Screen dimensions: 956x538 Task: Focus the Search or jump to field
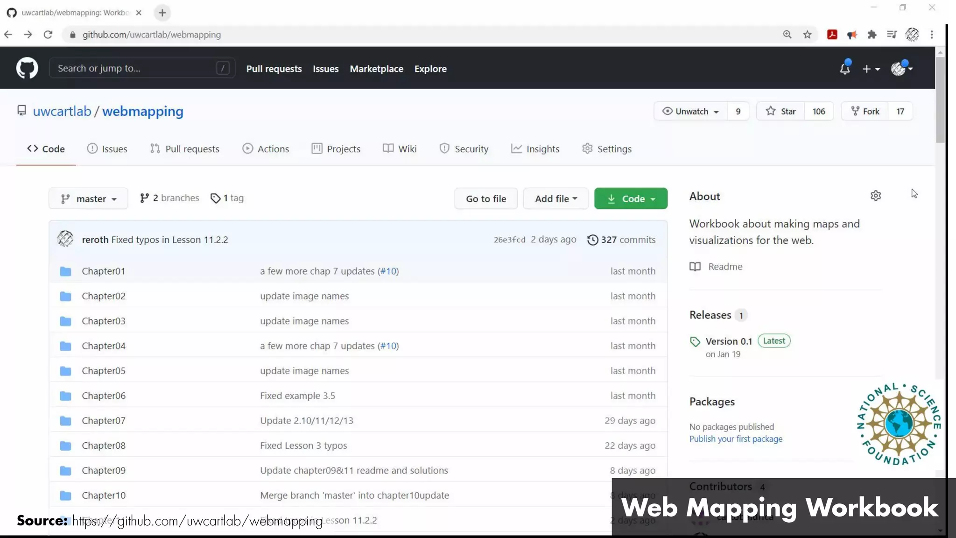[x=135, y=68]
